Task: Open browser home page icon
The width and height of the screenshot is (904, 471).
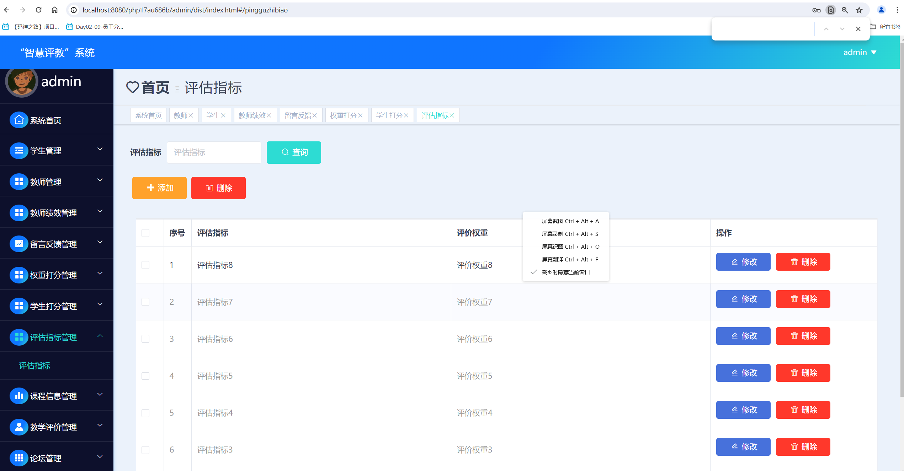Action: [x=54, y=10]
